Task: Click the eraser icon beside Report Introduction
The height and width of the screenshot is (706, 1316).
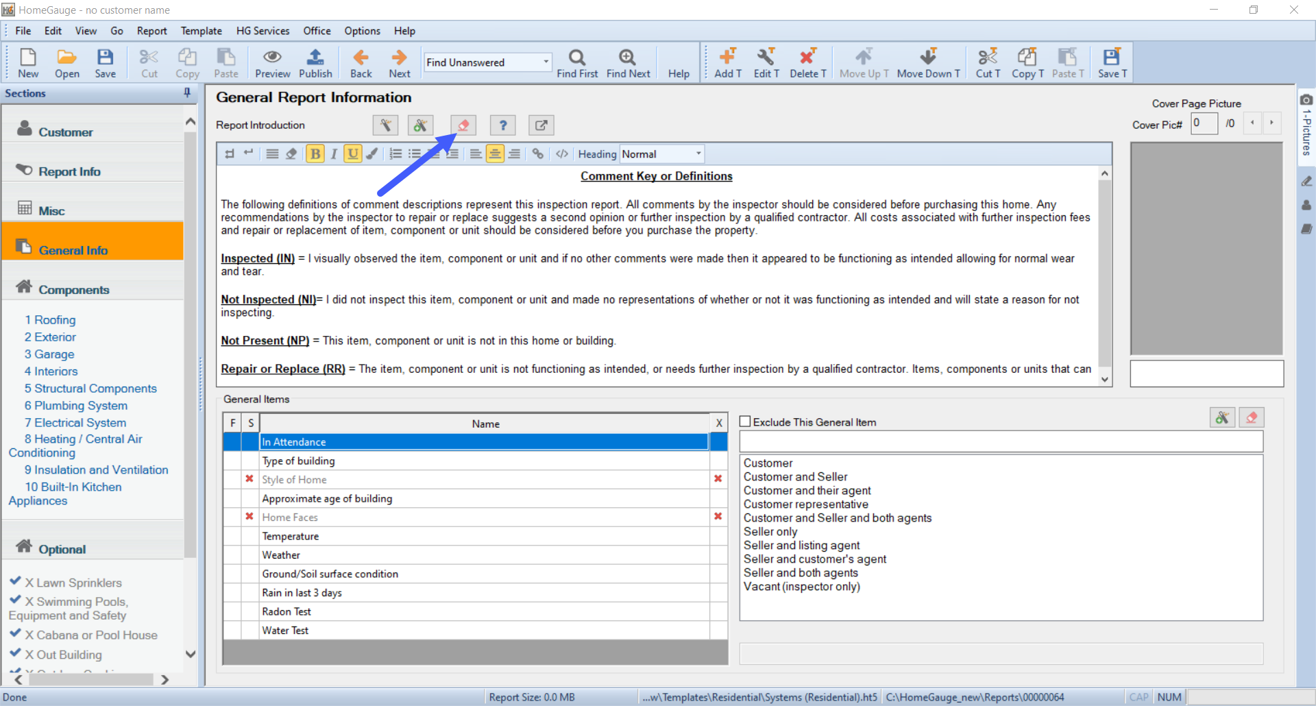Action: (463, 125)
